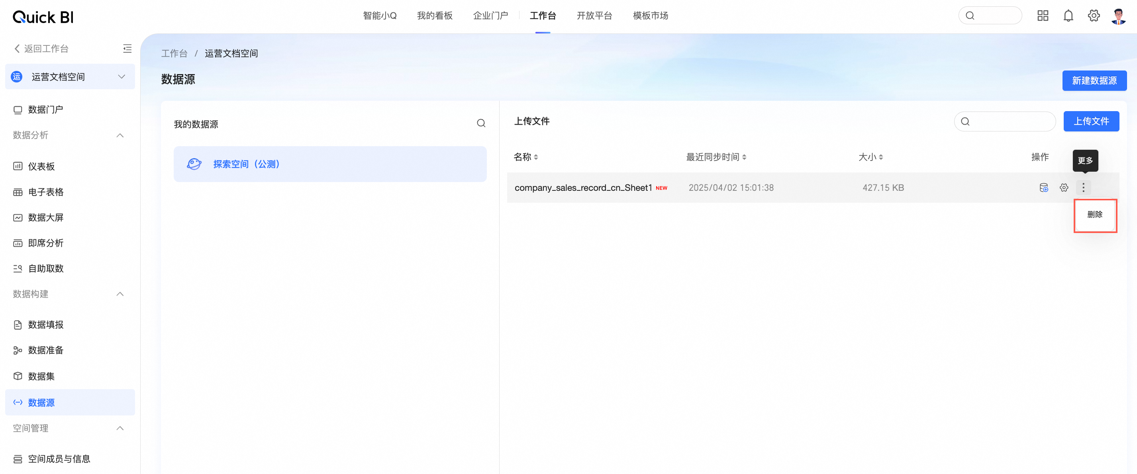The height and width of the screenshot is (474, 1137).
Task: Click the 工作台 breadcrumb link
Action: point(174,53)
